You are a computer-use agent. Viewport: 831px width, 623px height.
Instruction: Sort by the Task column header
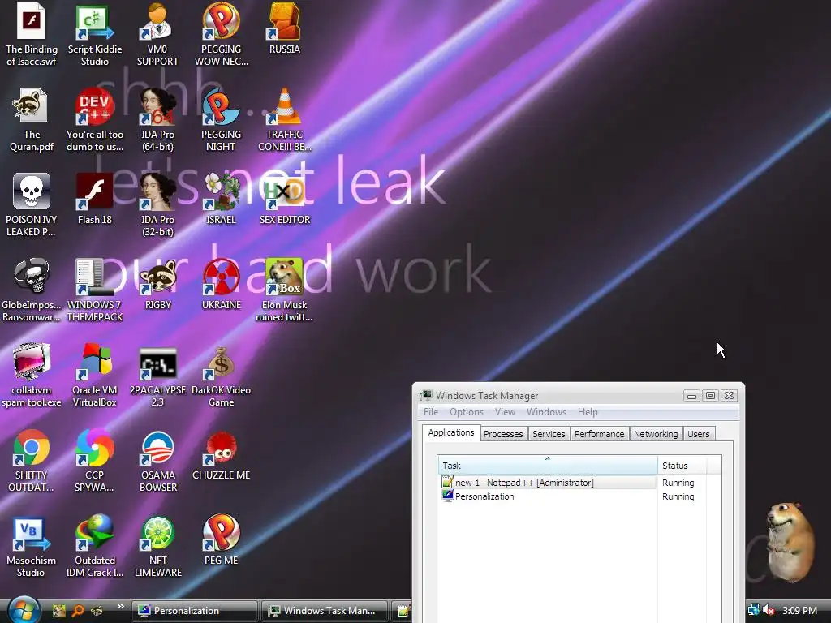pos(548,465)
